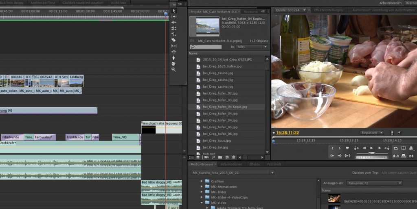Toggle Loop playback in source monitor
This screenshot has height=209, width=417.
(396, 148)
